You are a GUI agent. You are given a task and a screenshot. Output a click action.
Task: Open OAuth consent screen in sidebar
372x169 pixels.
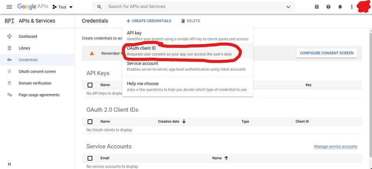point(37,71)
